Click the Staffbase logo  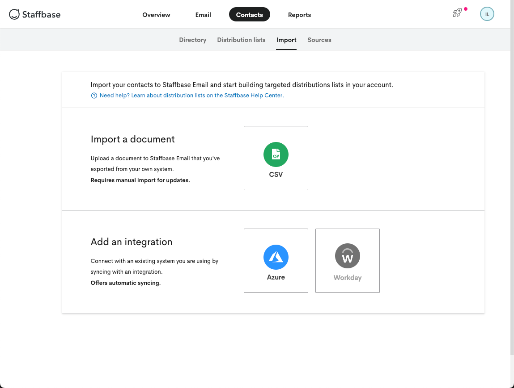point(35,14)
